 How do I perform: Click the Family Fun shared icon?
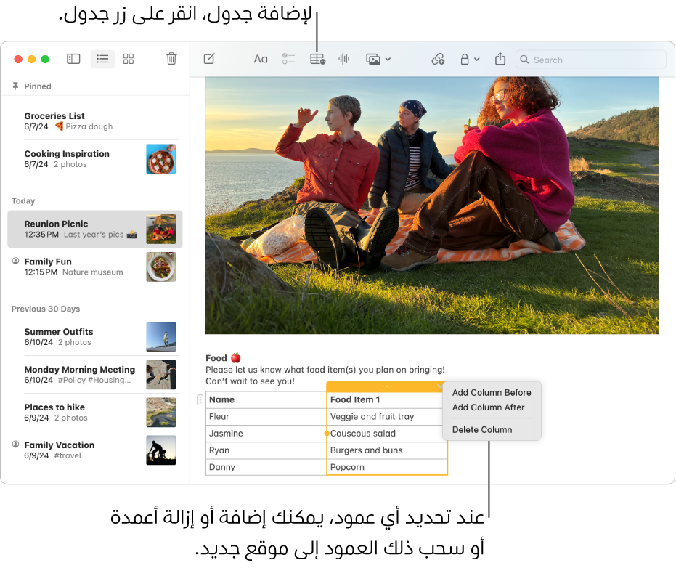point(15,261)
